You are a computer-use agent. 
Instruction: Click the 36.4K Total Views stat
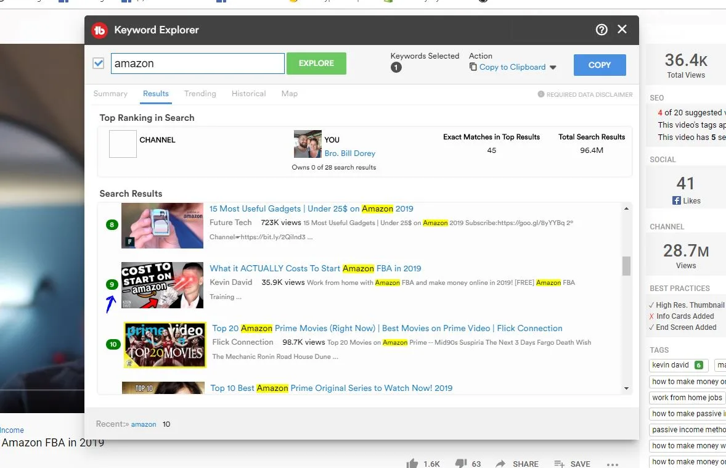686,65
